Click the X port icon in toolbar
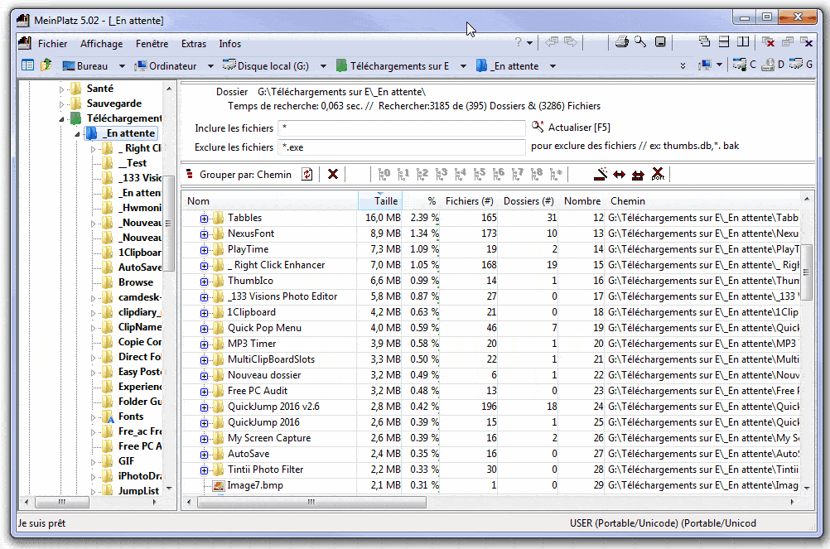Screen dimensions: 830x549 pyautogui.click(x=658, y=174)
